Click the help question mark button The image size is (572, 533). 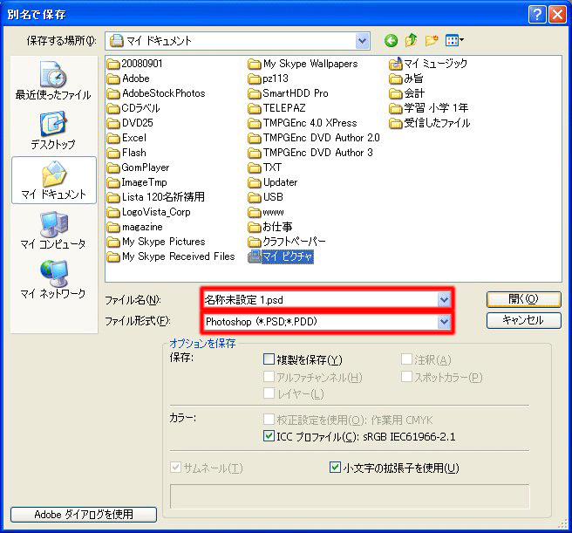[536, 15]
